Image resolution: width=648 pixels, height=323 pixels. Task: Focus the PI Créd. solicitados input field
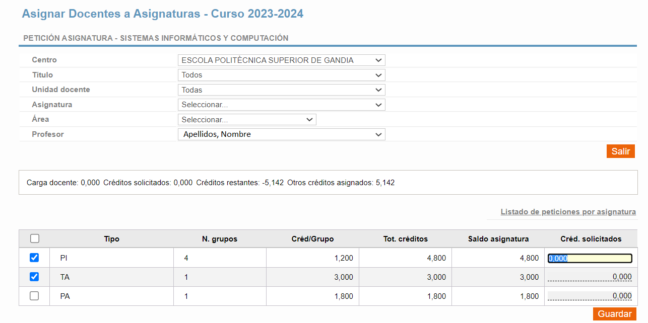590,258
